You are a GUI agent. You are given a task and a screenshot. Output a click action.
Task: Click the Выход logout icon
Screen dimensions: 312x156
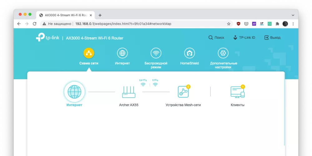(266, 38)
